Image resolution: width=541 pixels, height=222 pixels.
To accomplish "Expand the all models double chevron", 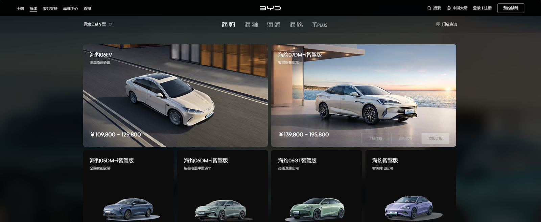I will [111, 24].
